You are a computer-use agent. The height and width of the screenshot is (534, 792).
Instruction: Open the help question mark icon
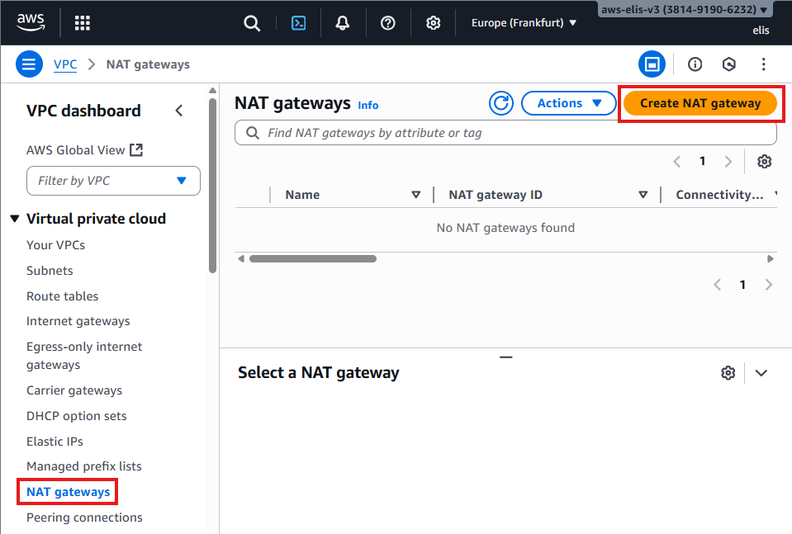[x=388, y=23]
